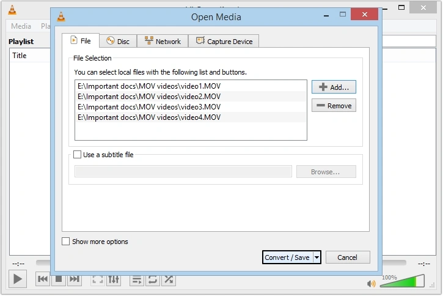Check Show more options checkbox
This screenshot has height=296, width=443.
pos(65,242)
